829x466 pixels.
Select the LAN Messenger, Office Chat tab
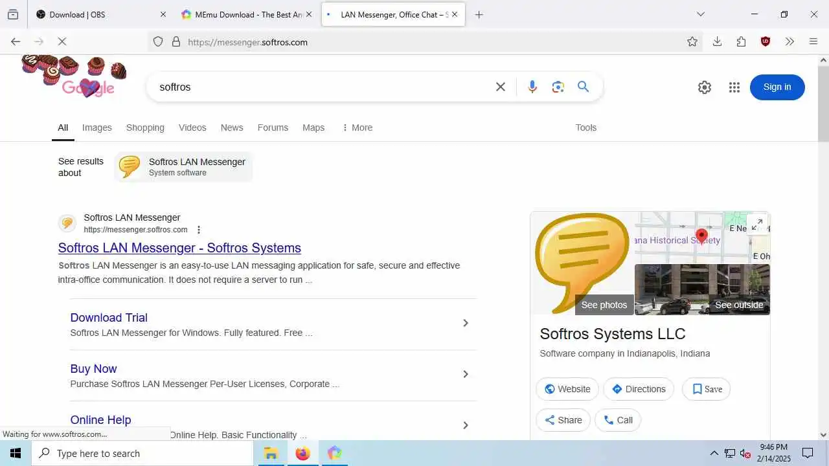click(393, 14)
